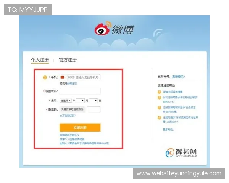Switch to the 官方注册 tab

click(68, 60)
